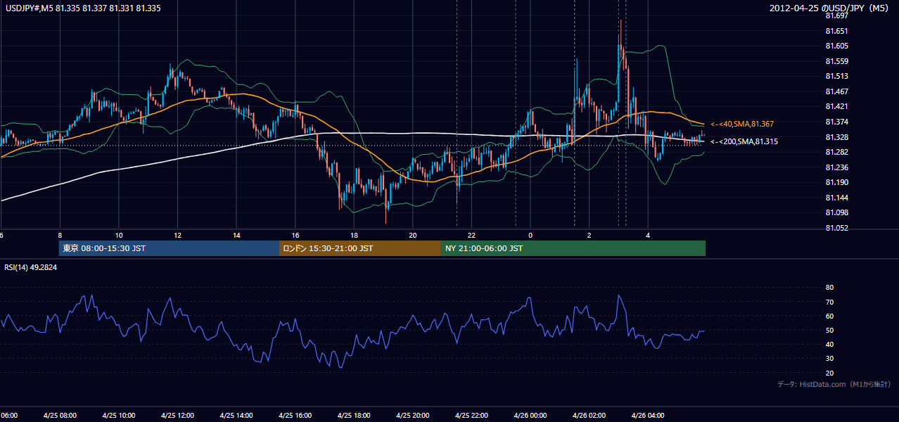Screen dimensions: 899x422
Task: Click the 4/25 22:00 time label
Action: point(471,415)
